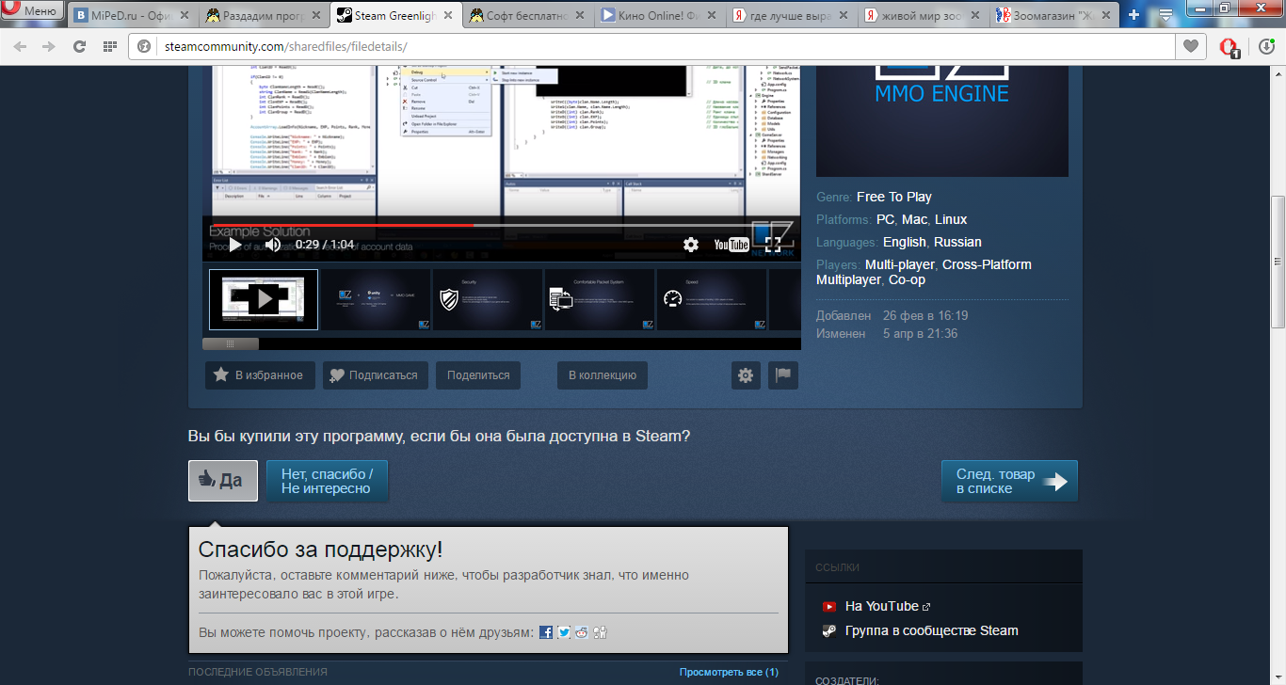1286x685 pixels.
Task: Switch to the живой мир зоо tab
Action: 924,15
